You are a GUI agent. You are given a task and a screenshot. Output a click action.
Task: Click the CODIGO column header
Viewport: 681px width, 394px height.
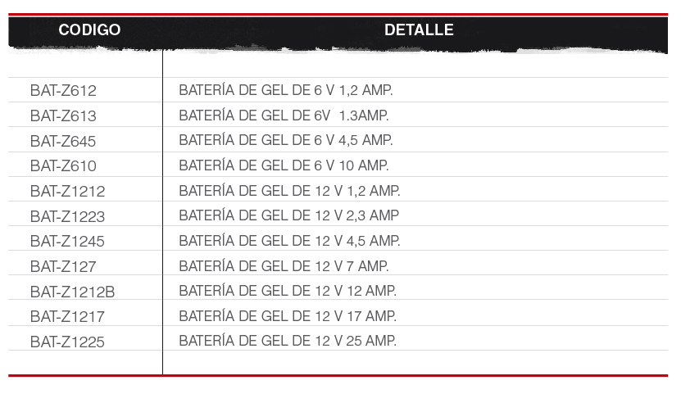(89, 30)
